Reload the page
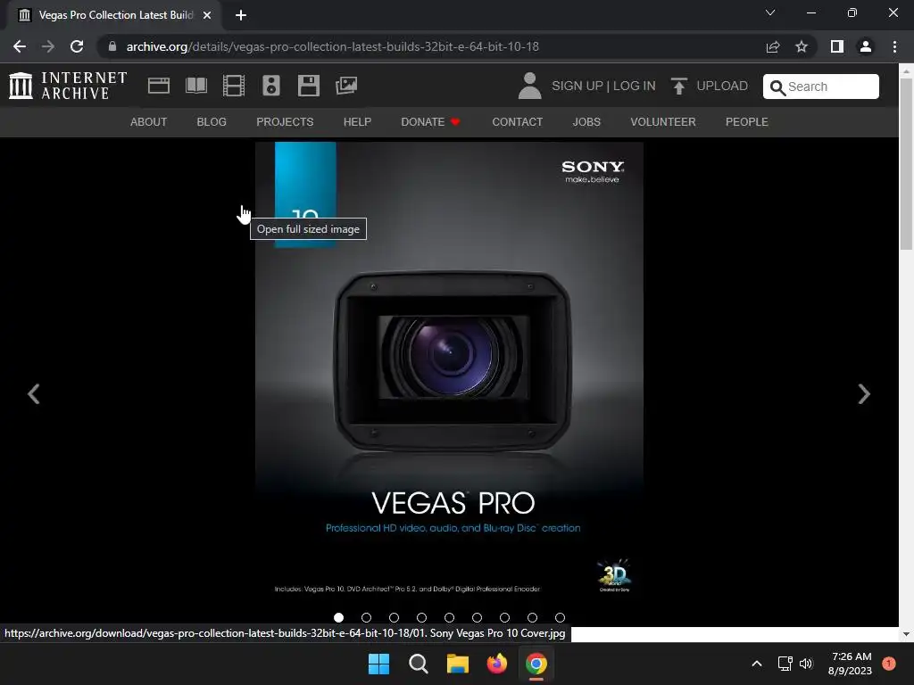Screen dimensions: 914x685 coord(77,46)
